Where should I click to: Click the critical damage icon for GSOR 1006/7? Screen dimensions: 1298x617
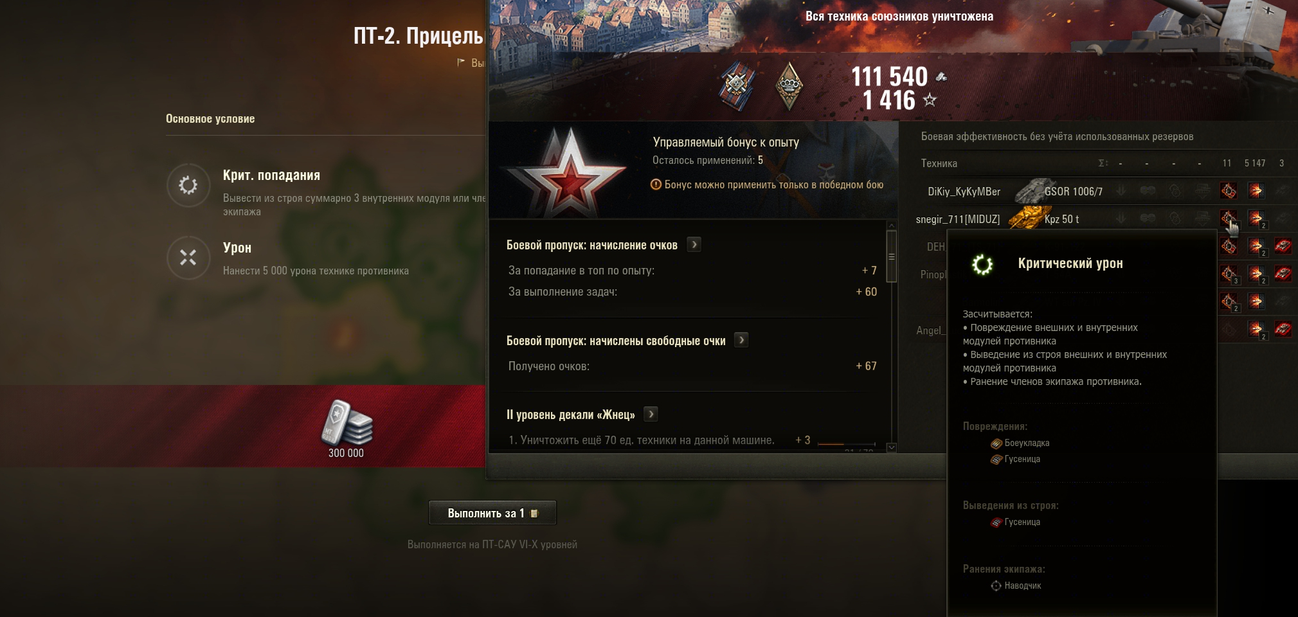[1228, 191]
